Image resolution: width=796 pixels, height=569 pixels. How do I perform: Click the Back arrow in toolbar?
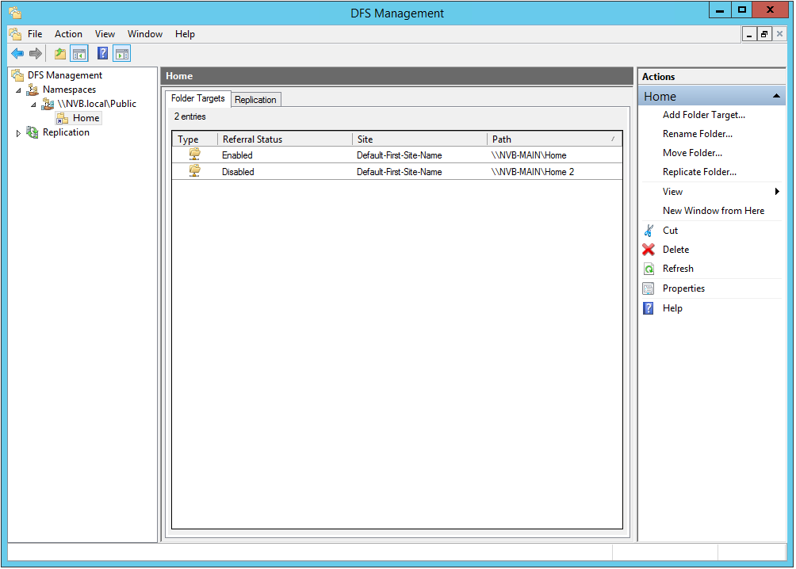coord(17,54)
